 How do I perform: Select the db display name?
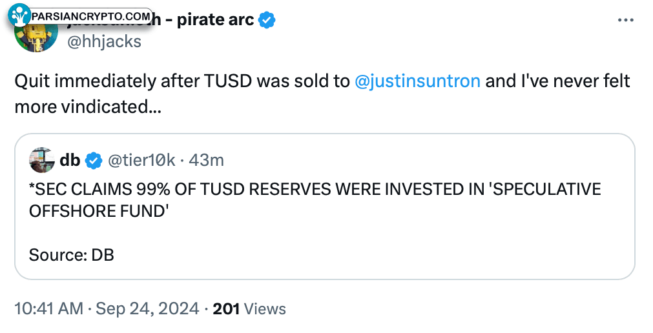point(70,160)
